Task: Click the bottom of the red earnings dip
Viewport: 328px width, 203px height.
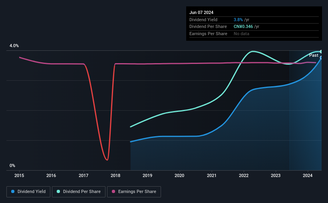Action: click(x=107, y=160)
